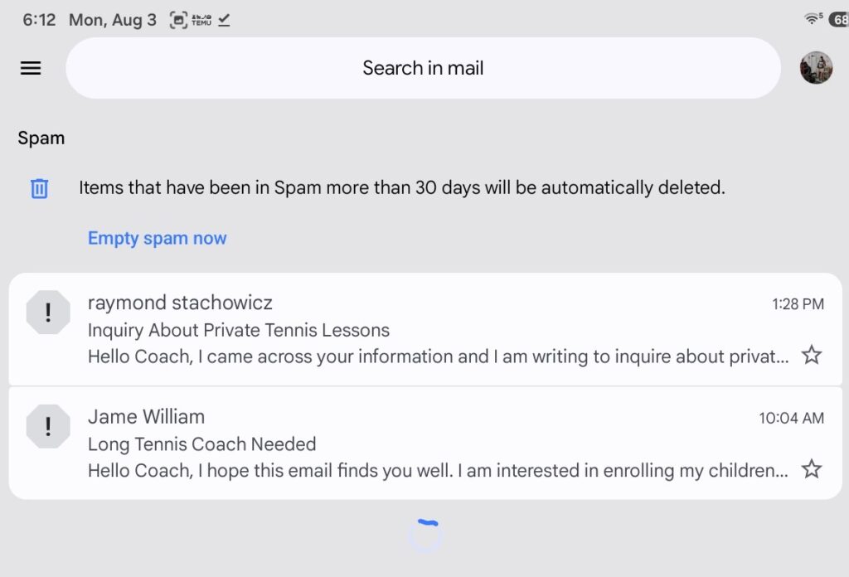Tap the account profile avatar
This screenshot has width=849, height=577.
(x=816, y=68)
